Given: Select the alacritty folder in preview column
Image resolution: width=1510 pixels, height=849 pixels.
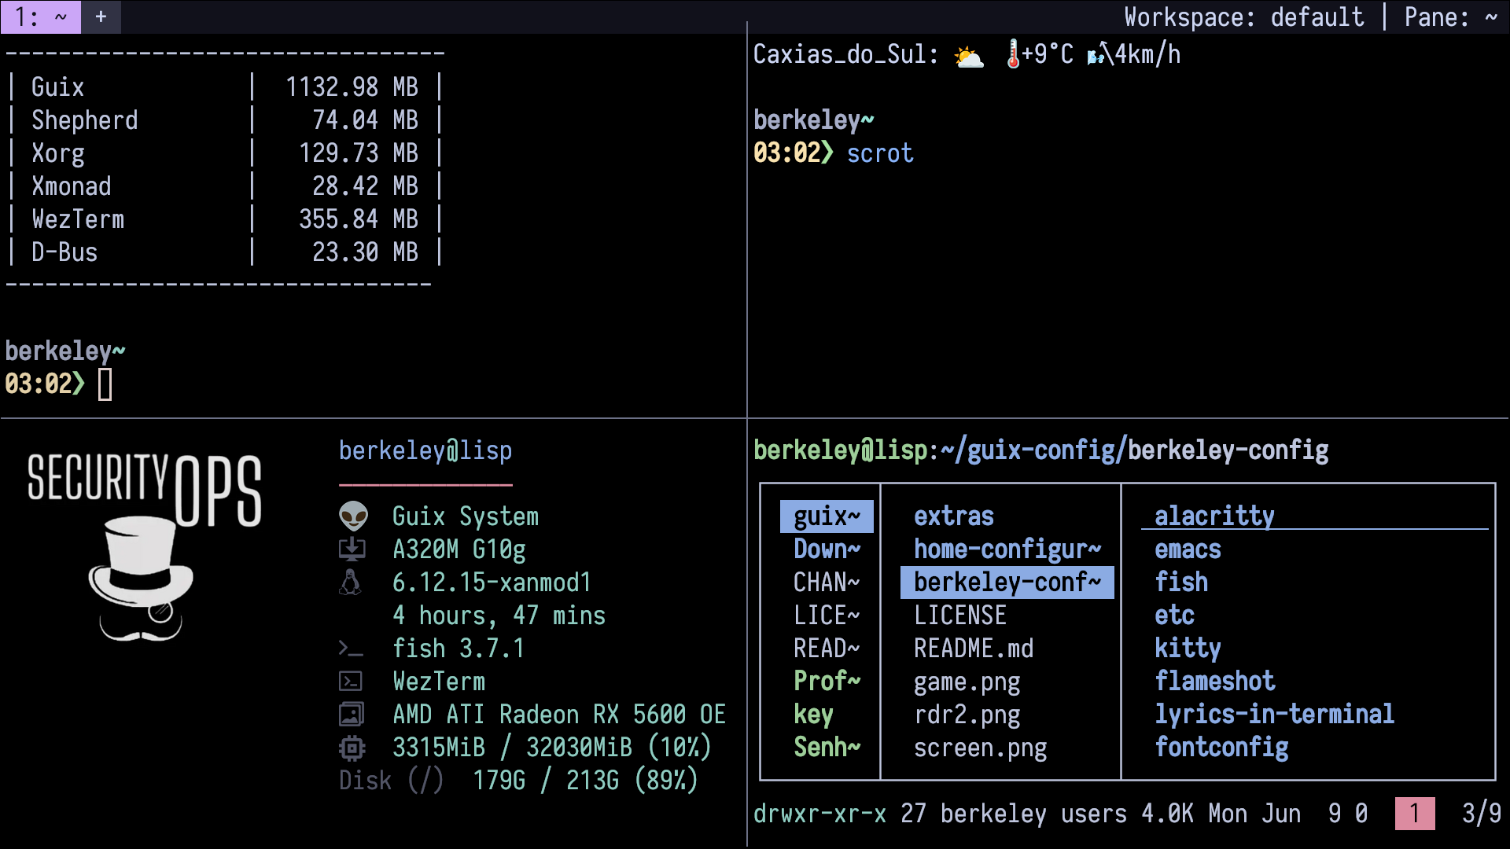Looking at the screenshot, I should click(x=1214, y=516).
